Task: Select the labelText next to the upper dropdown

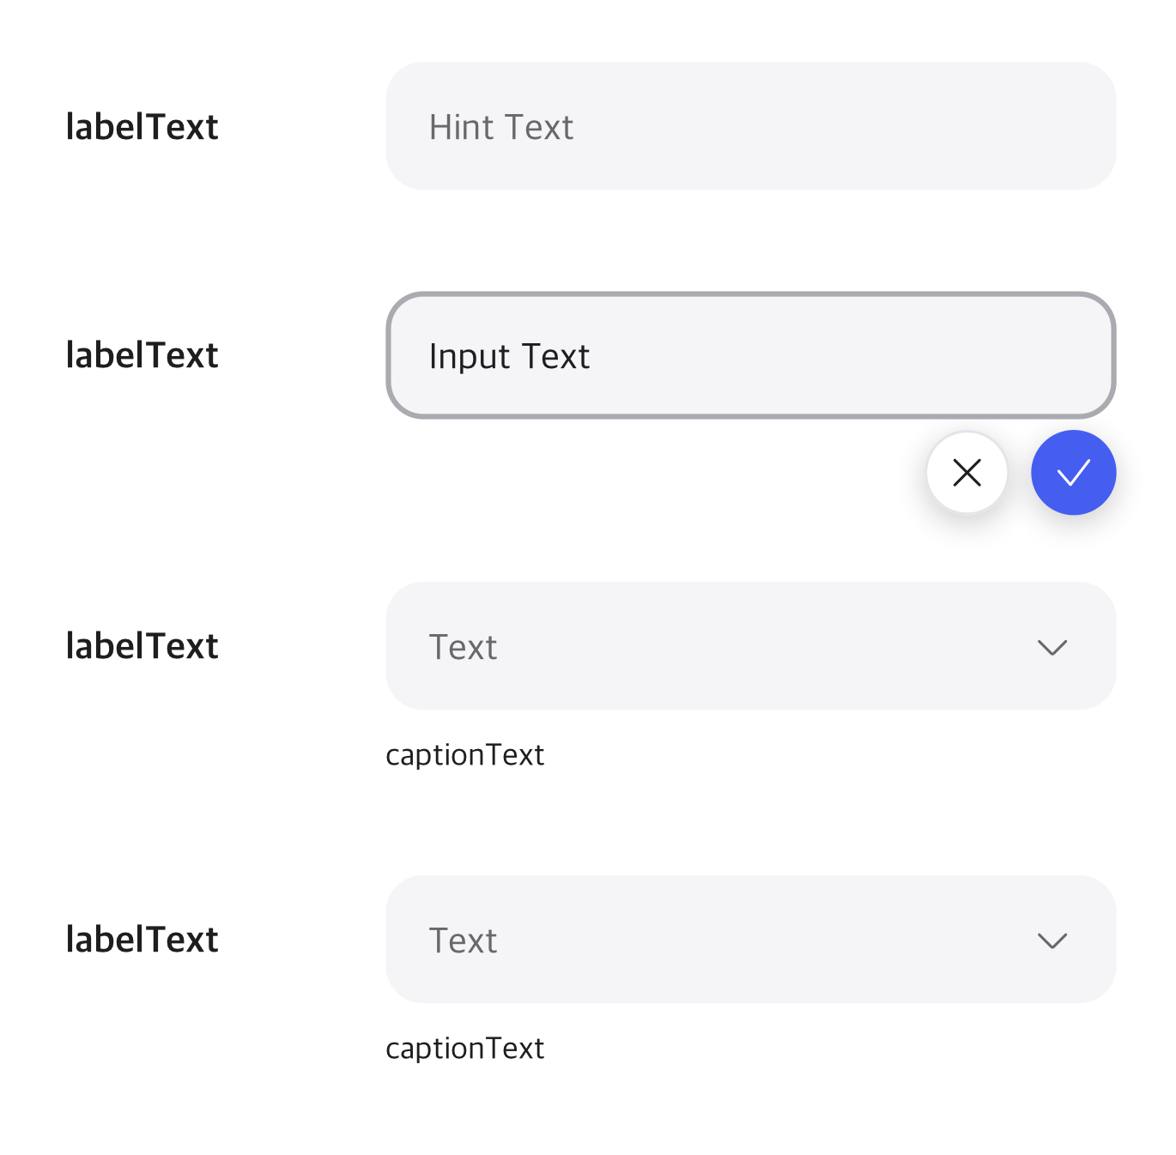Action: click(142, 646)
